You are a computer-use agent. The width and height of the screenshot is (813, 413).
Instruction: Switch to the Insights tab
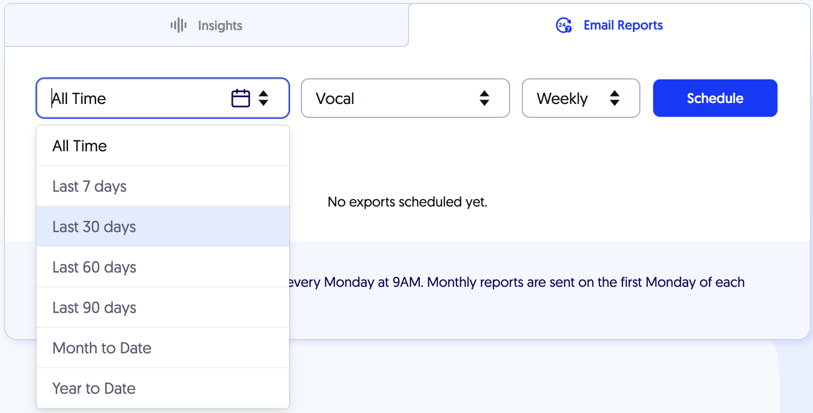207,25
